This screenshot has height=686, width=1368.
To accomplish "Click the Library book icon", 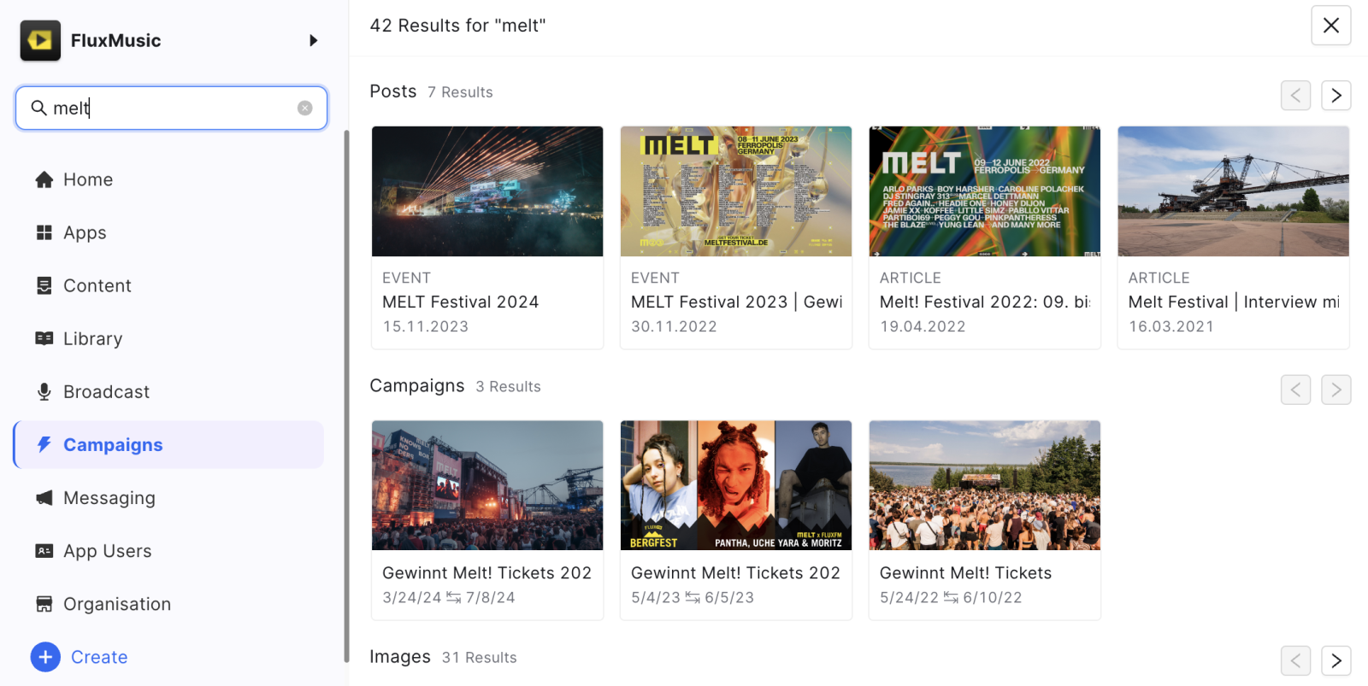I will [44, 338].
